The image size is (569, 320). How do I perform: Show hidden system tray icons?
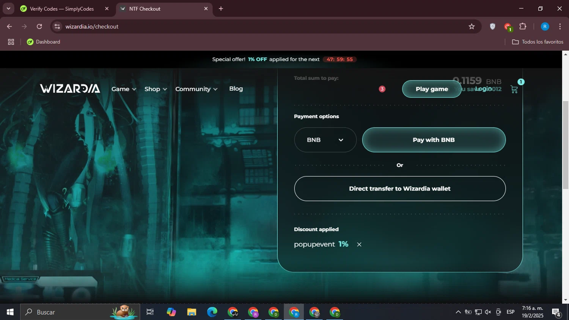click(x=458, y=312)
